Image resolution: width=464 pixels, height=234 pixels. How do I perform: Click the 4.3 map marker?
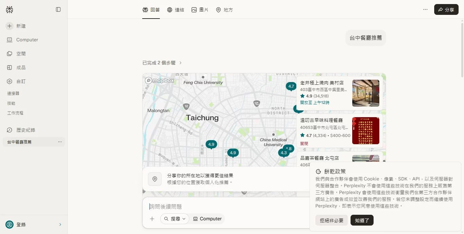[x=283, y=153]
